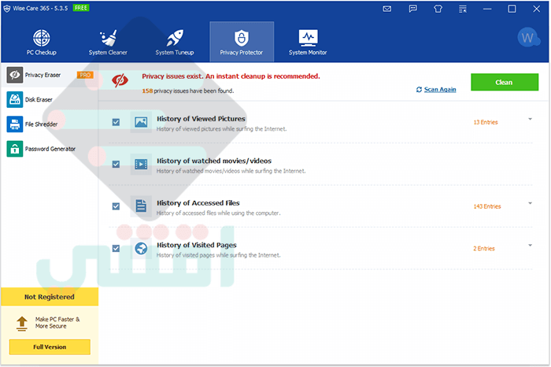551x367 pixels.
Task: Click the Password Generator lock icon
Action: [x=15, y=149]
